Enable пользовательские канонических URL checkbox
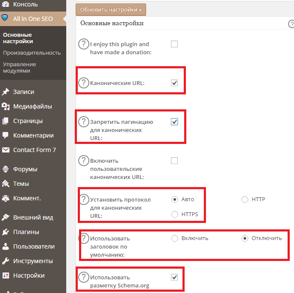The height and width of the screenshot is (293, 294). coord(174,161)
